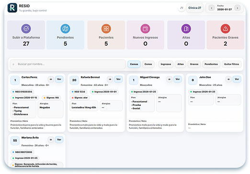This screenshot has height=174, width=250.
Task: Open the Subir a Plataforma checkmark icon
Action: [26, 29]
